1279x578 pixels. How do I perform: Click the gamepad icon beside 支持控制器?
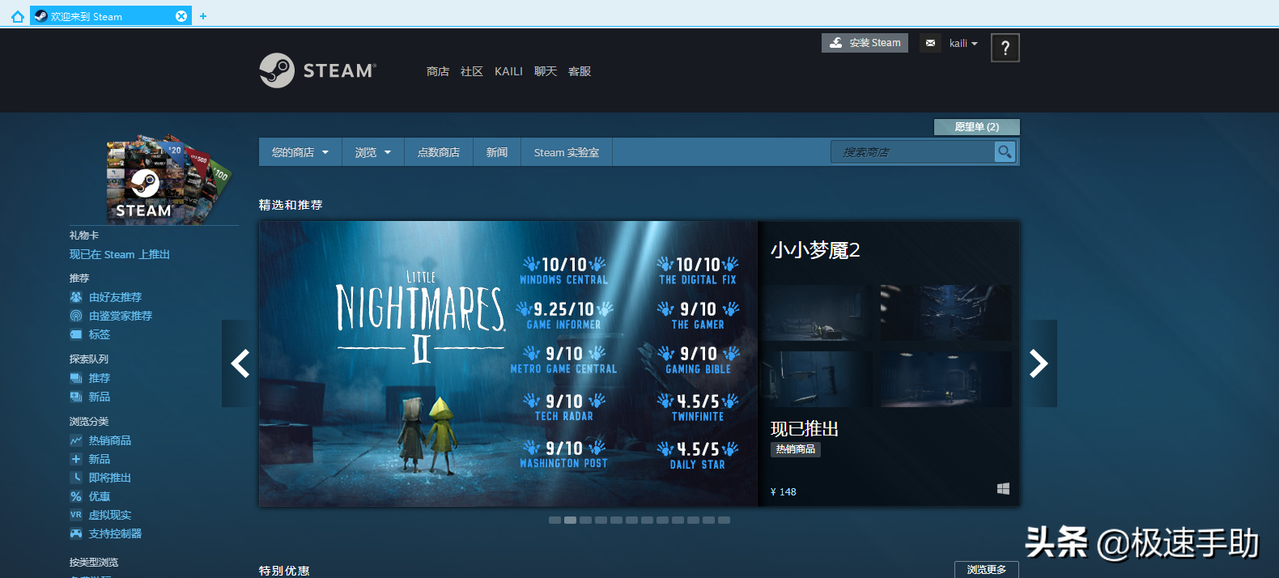coord(76,533)
